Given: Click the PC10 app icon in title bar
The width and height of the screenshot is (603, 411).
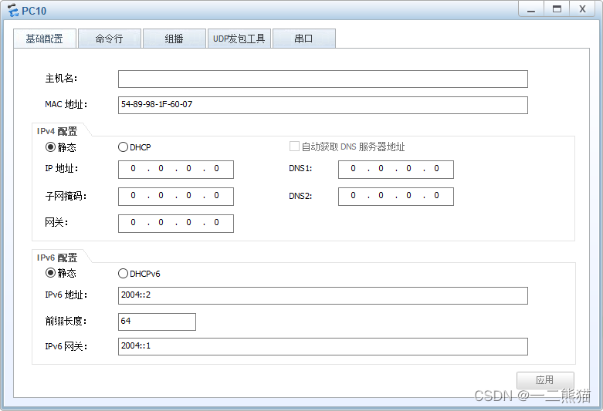Looking at the screenshot, I should 12,10.
